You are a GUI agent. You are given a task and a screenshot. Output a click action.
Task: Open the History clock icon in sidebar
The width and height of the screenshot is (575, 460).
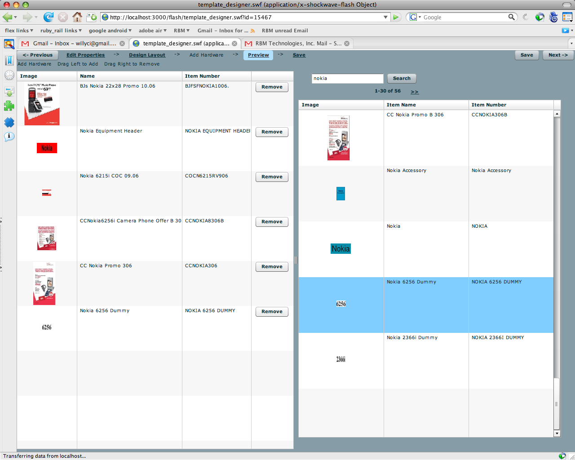pos(9,75)
